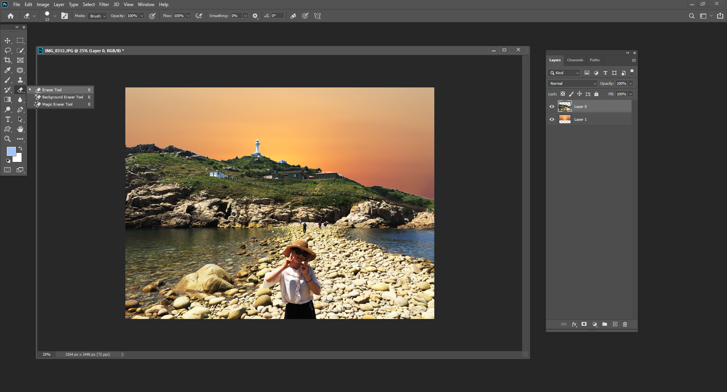Click the light blue foreground color swatch

point(11,151)
